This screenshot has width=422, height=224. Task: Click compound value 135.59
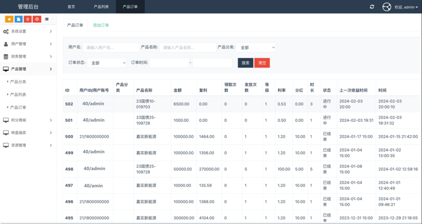tap(205, 185)
